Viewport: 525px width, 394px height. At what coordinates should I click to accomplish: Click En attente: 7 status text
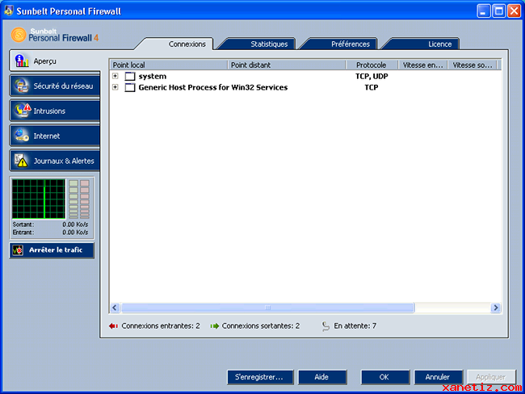point(355,326)
